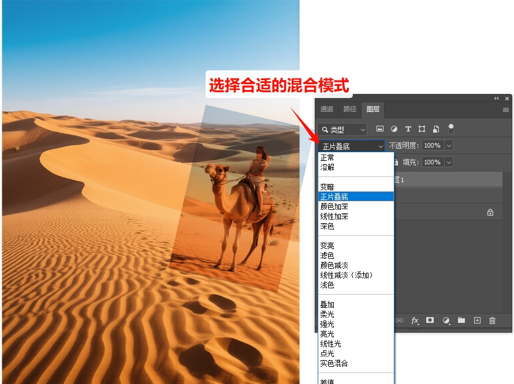The width and height of the screenshot is (514, 384).
Task: Switch to the 路径 Paths tab
Action: (349, 110)
